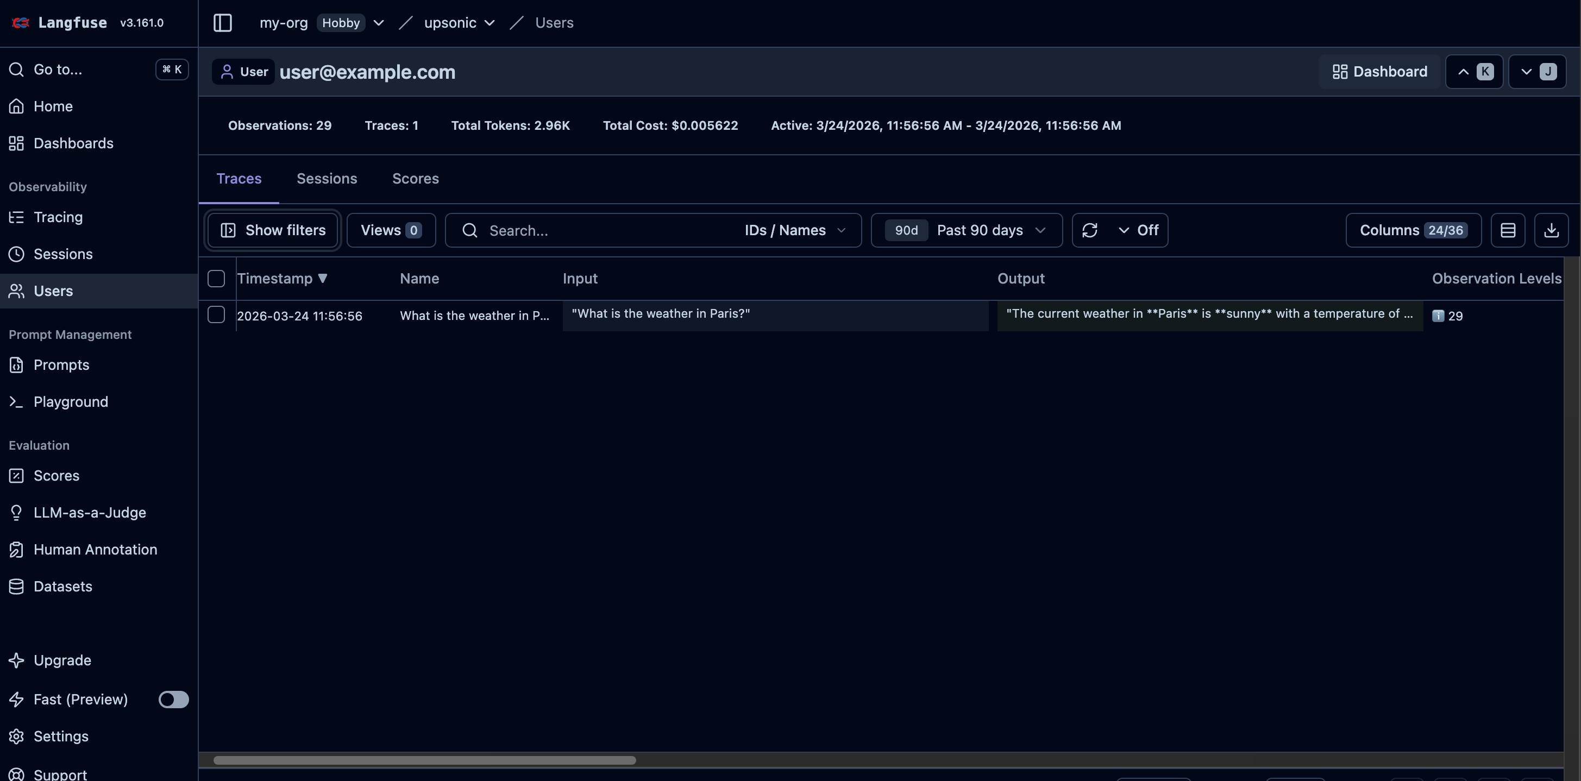Click the horizontal table scrollbar
Viewport: 1581px width, 781px height.
tap(424, 760)
